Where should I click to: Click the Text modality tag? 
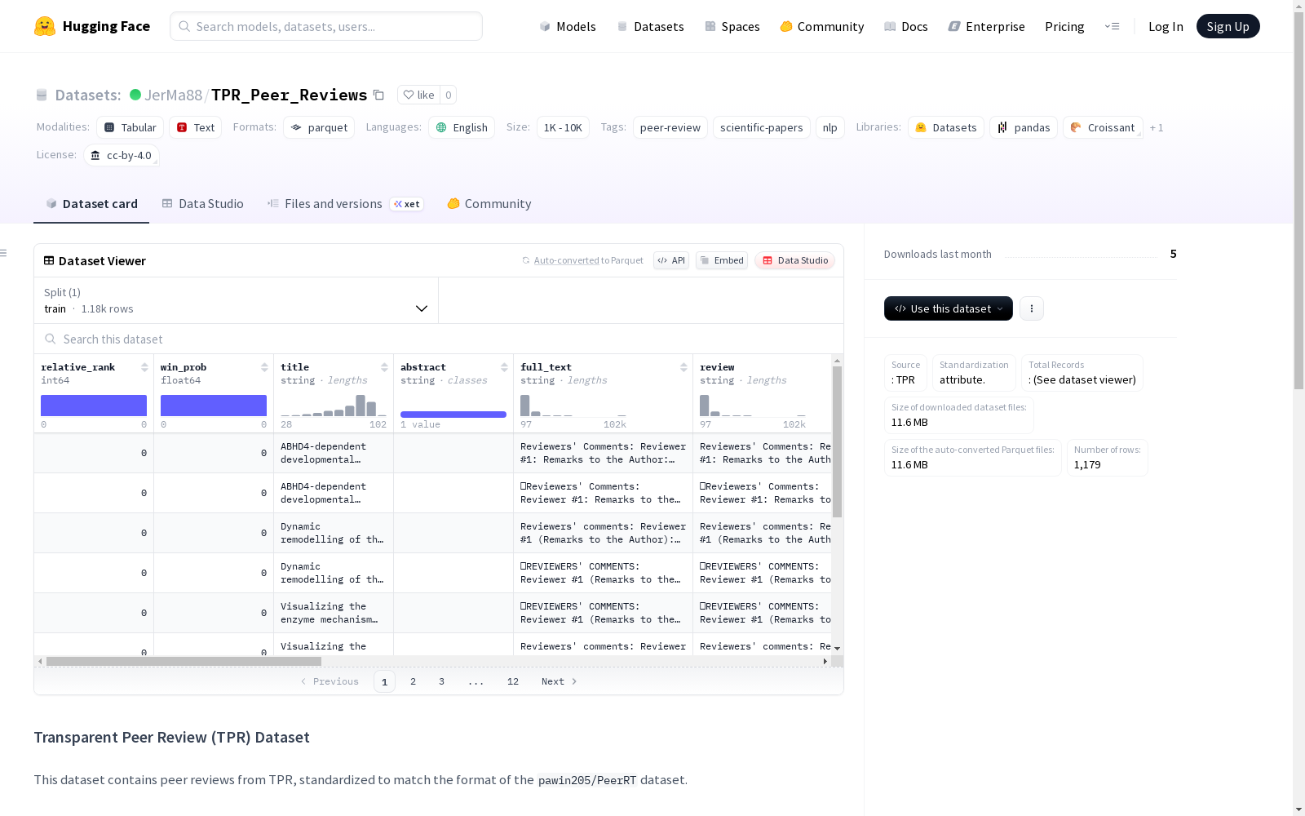196,127
